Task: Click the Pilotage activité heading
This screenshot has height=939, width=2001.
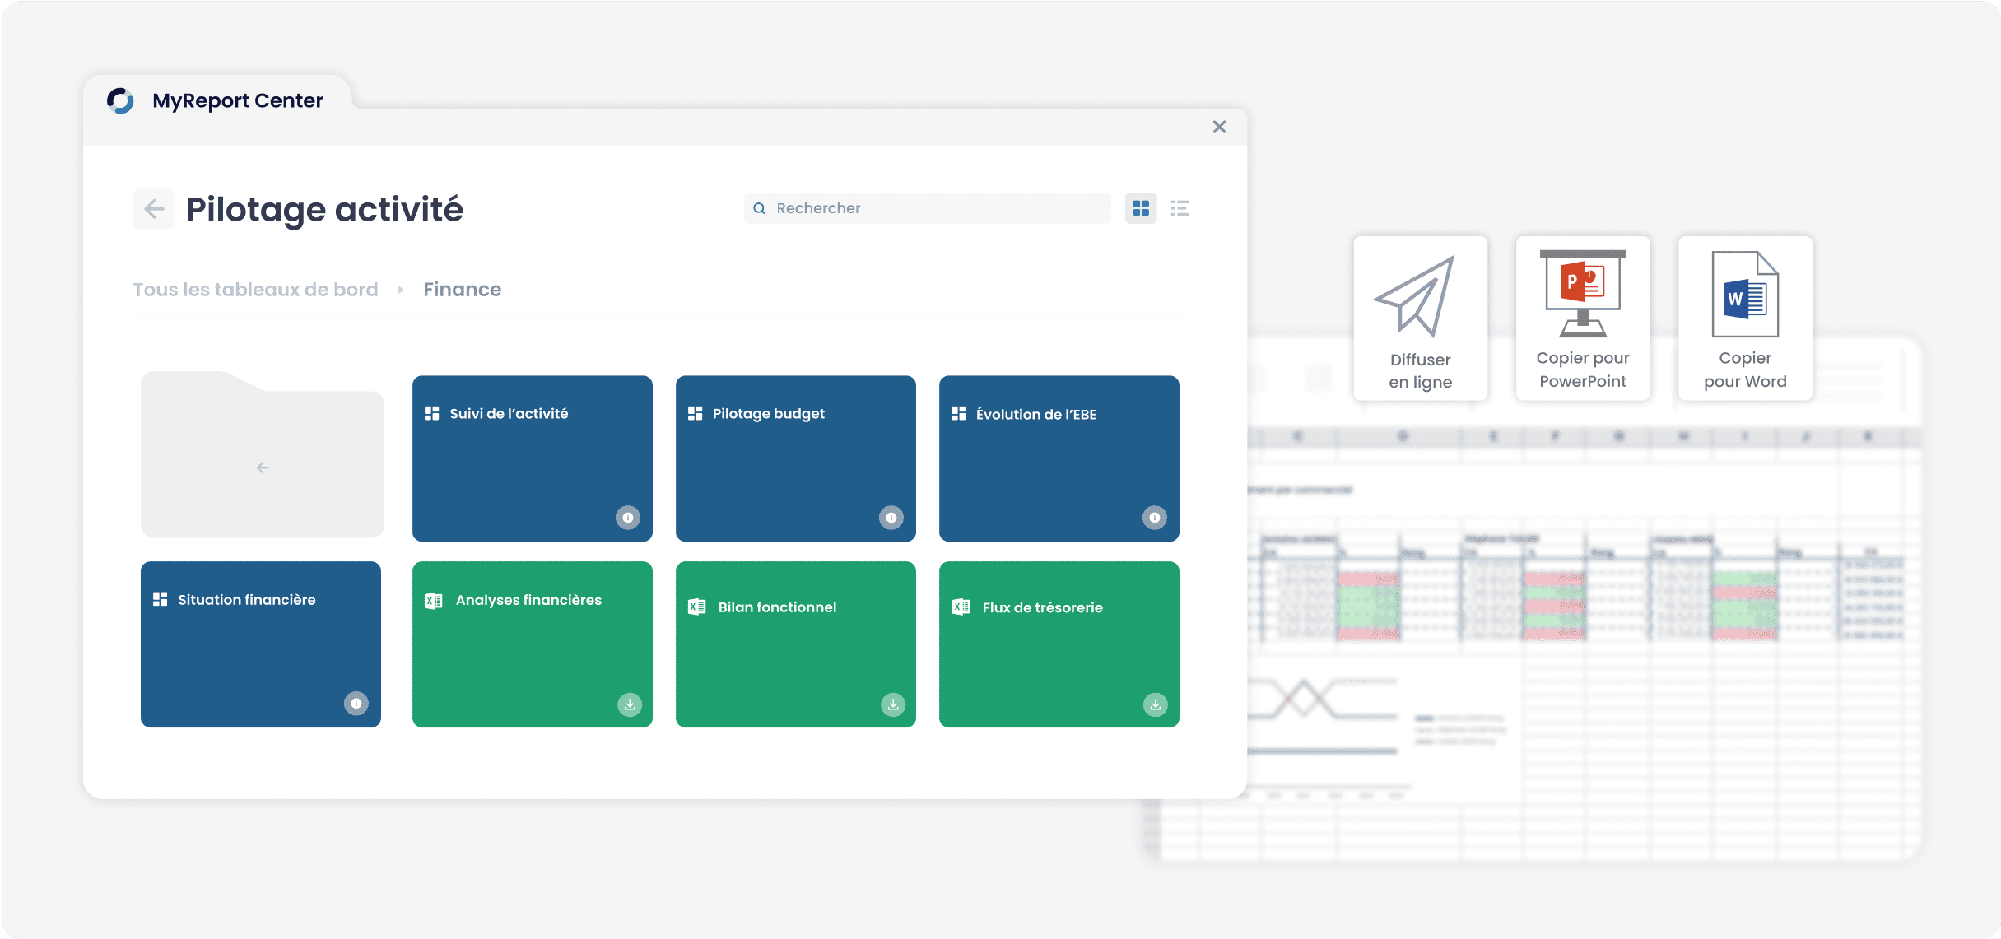Action: [x=325, y=209]
